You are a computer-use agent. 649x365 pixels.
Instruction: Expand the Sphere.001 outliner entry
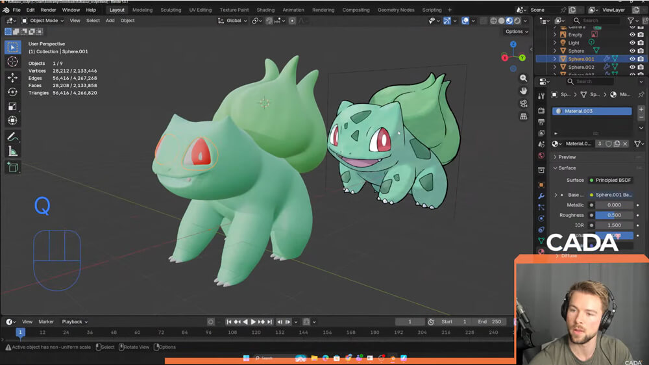[554, 59]
